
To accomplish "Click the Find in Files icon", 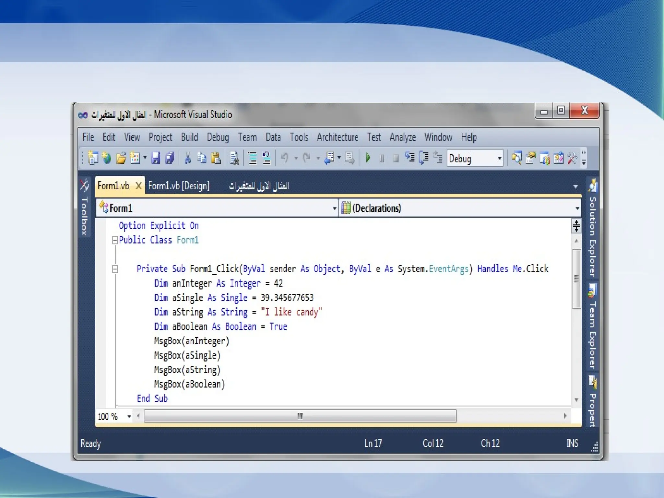I will (x=234, y=158).
